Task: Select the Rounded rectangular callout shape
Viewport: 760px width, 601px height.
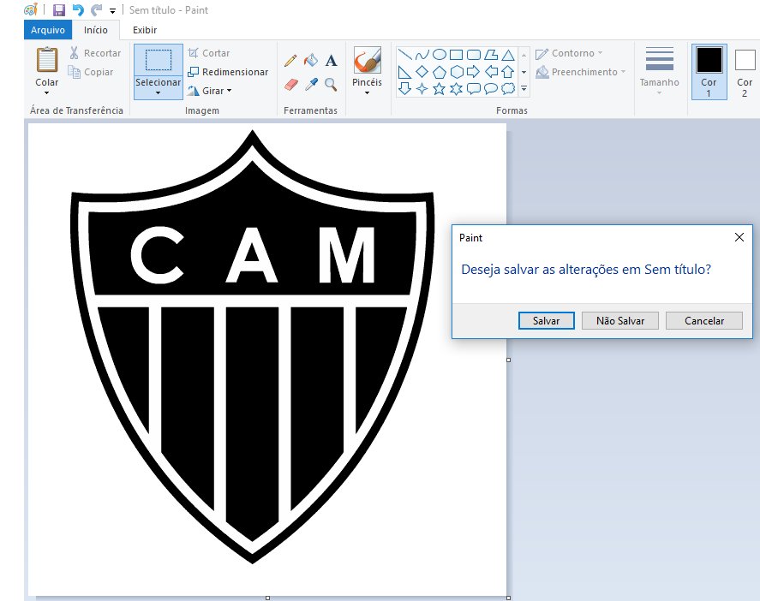Action: click(x=474, y=89)
